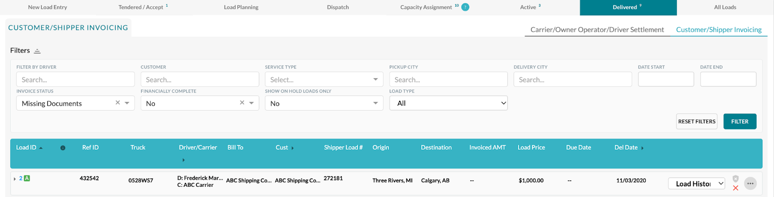The image size is (774, 197).
Task: Click delivery date 11/03/2020
Action: 631,181
